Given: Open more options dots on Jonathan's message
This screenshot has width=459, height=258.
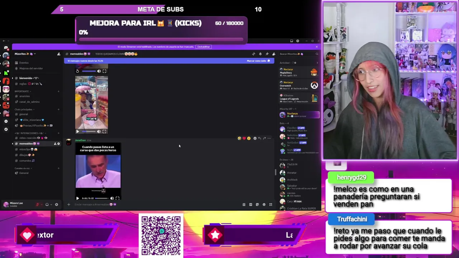Looking at the screenshot, I should [269, 138].
